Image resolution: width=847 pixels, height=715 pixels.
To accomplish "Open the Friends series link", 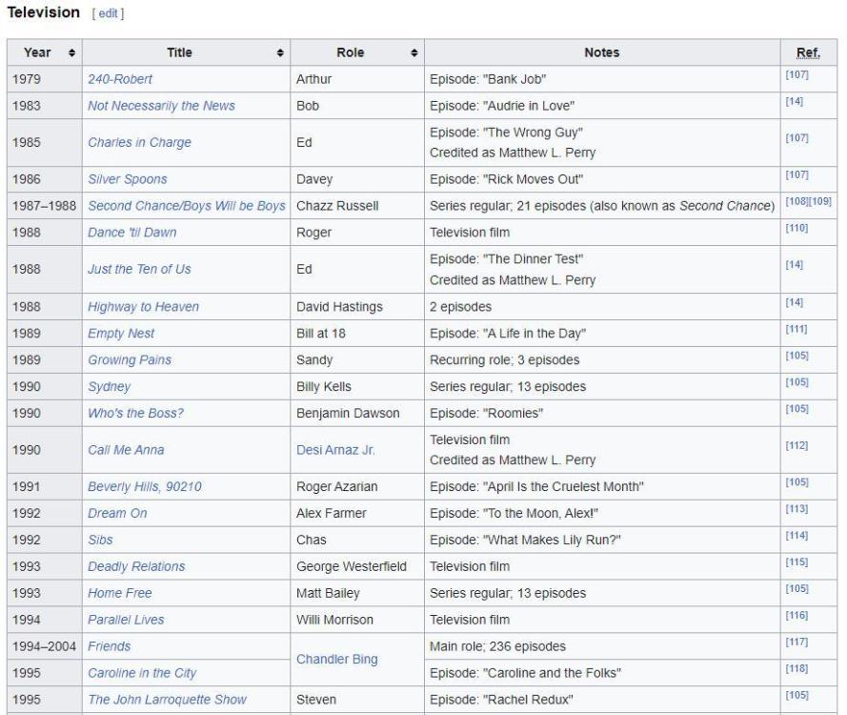I will 109,646.
